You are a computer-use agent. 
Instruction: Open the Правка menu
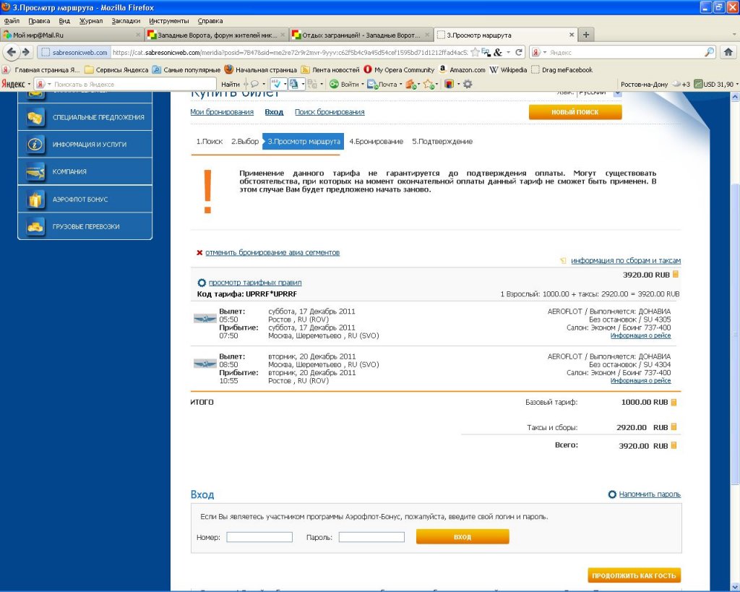coord(39,21)
